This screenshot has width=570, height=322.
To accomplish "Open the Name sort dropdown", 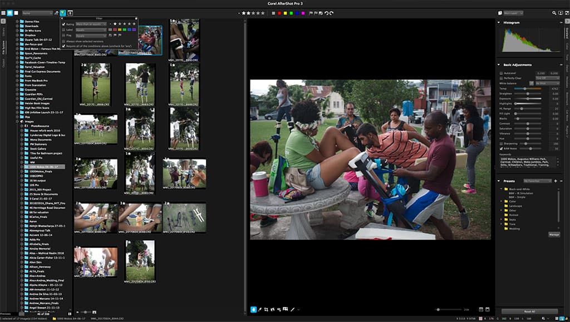I will [37, 12].
